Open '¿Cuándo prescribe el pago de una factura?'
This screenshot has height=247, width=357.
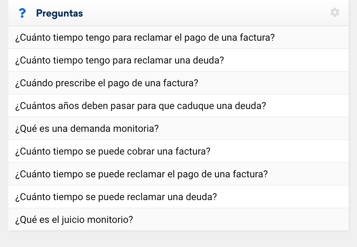(107, 83)
